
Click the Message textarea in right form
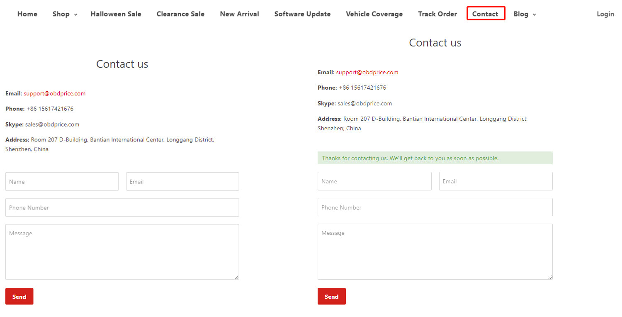pos(435,251)
